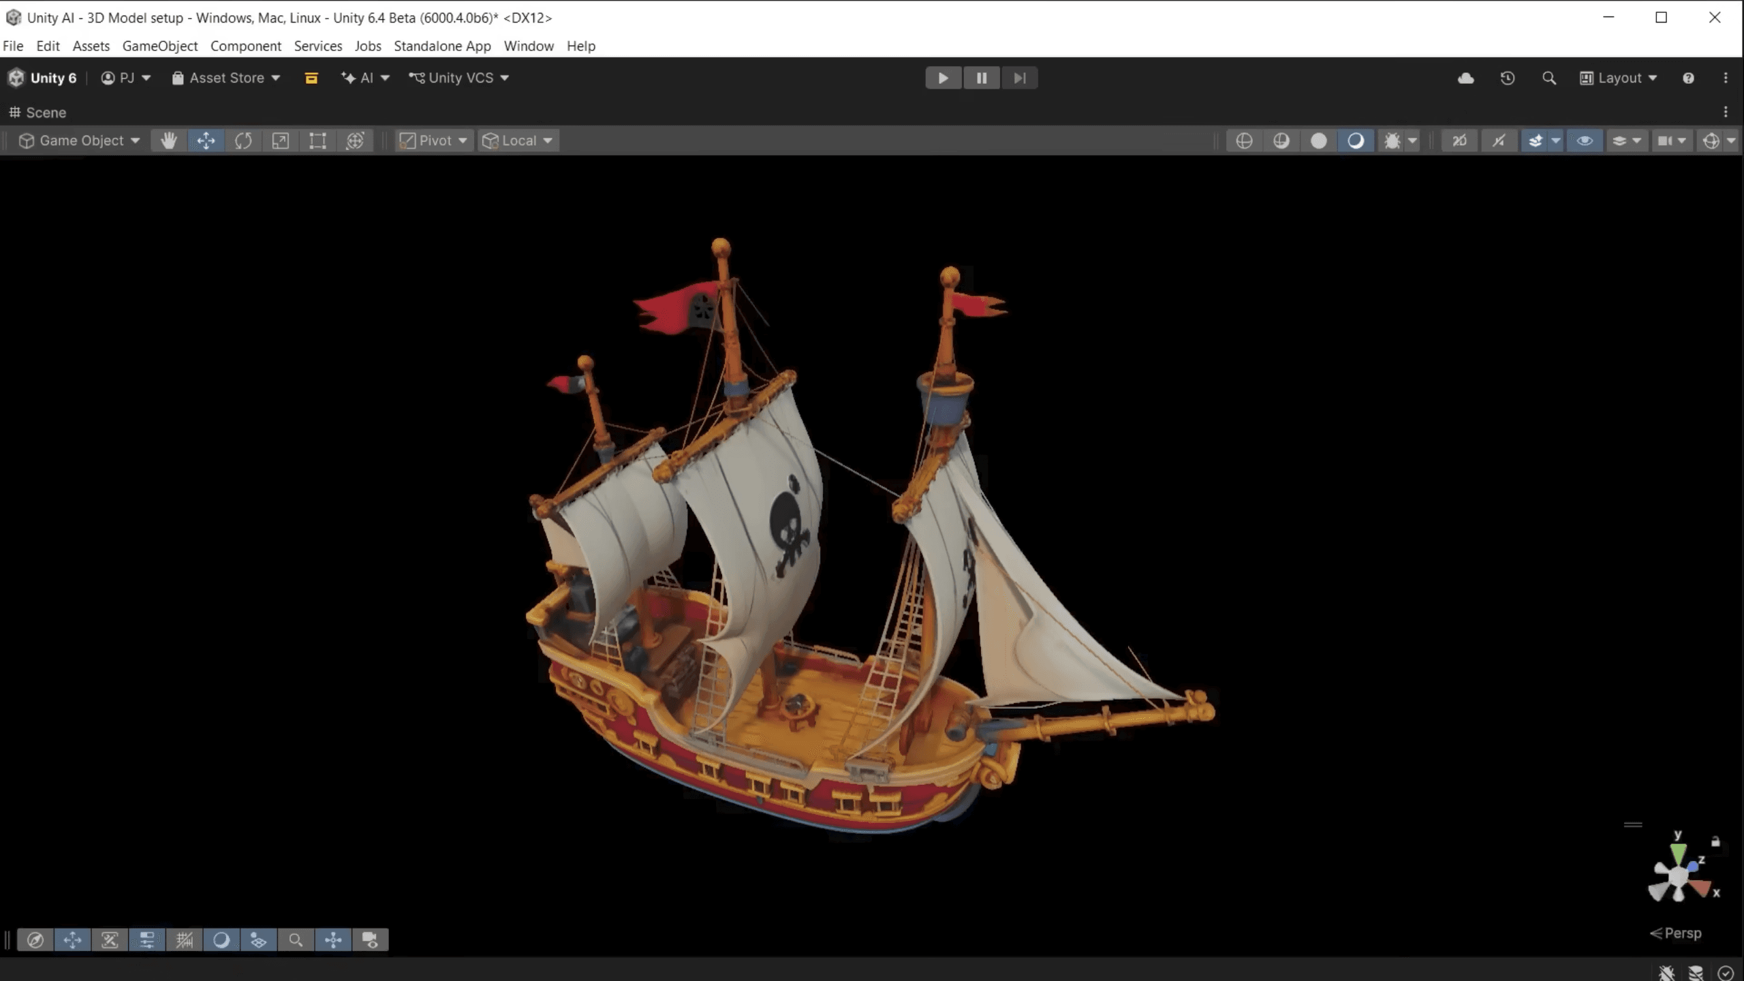Image resolution: width=1744 pixels, height=981 pixels.
Task: Open the Window menu
Action: (529, 46)
